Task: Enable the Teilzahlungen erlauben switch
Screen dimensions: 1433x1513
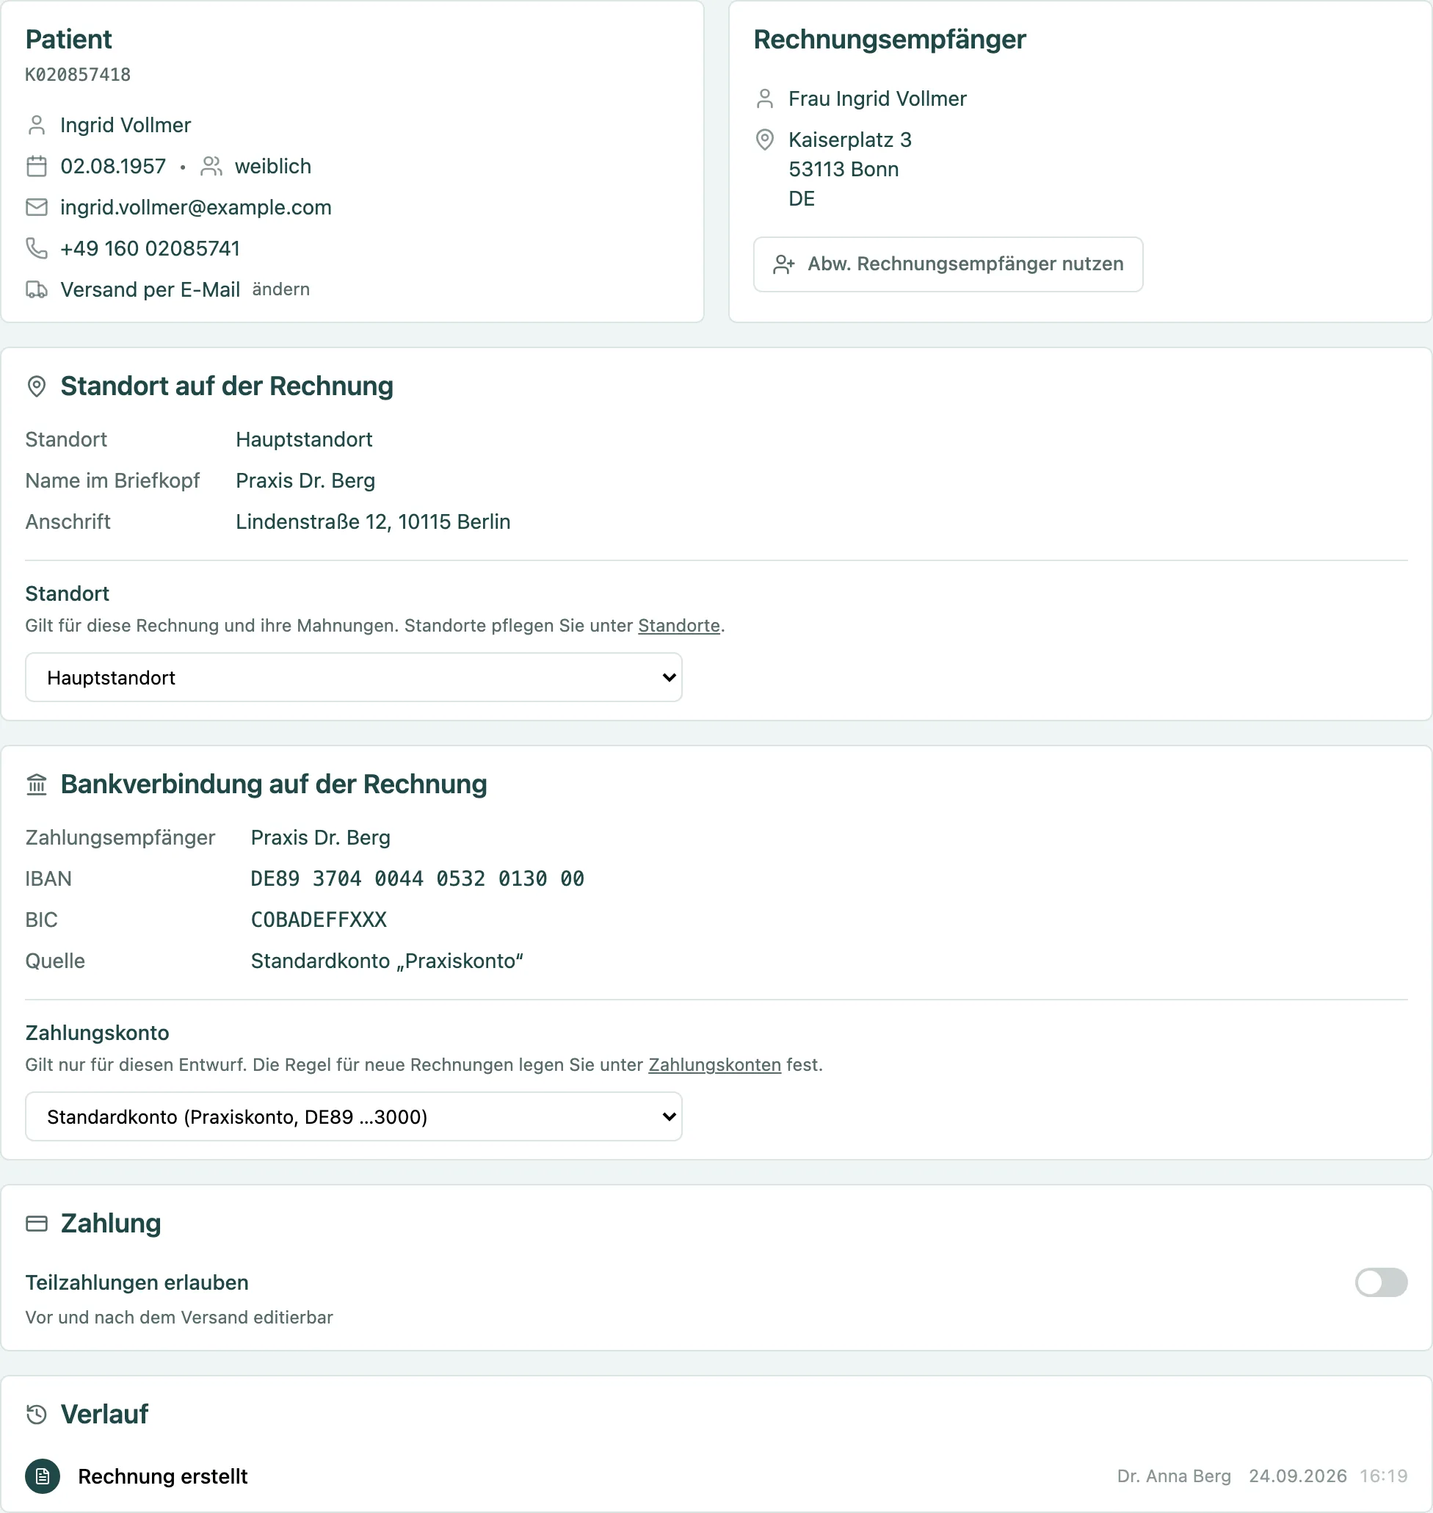Action: tap(1381, 1282)
